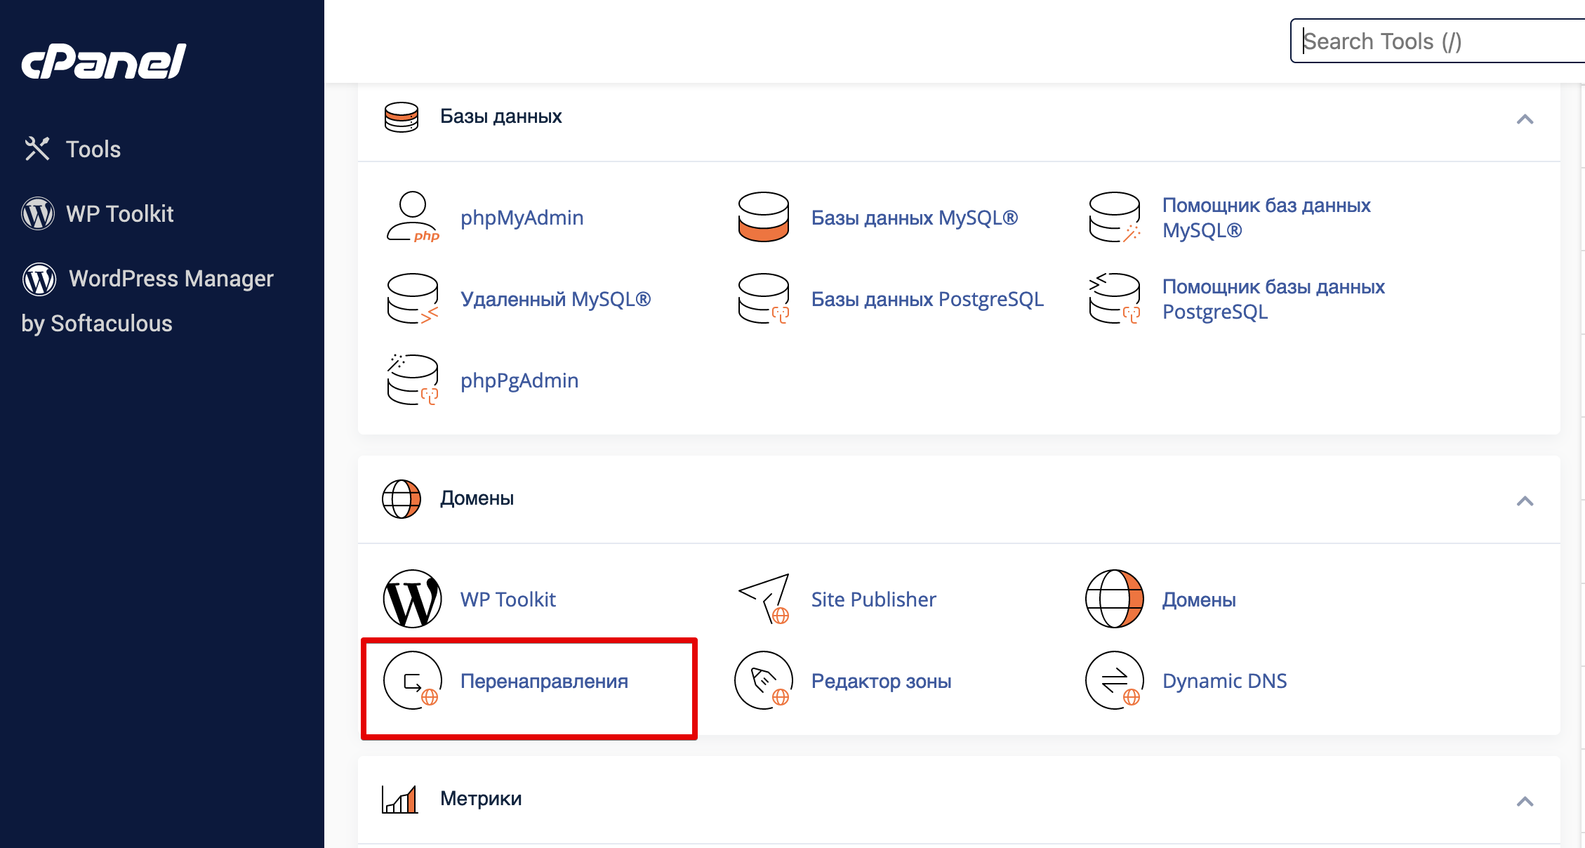
Task: Open WordPress Manager by Softaculous
Action: pyautogui.click(x=171, y=279)
